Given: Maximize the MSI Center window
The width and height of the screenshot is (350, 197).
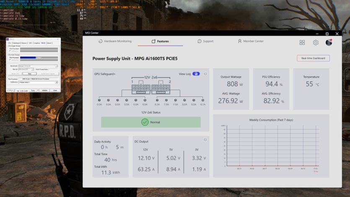Looking at the screenshot, I should pyautogui.click(x=327, y=34).
